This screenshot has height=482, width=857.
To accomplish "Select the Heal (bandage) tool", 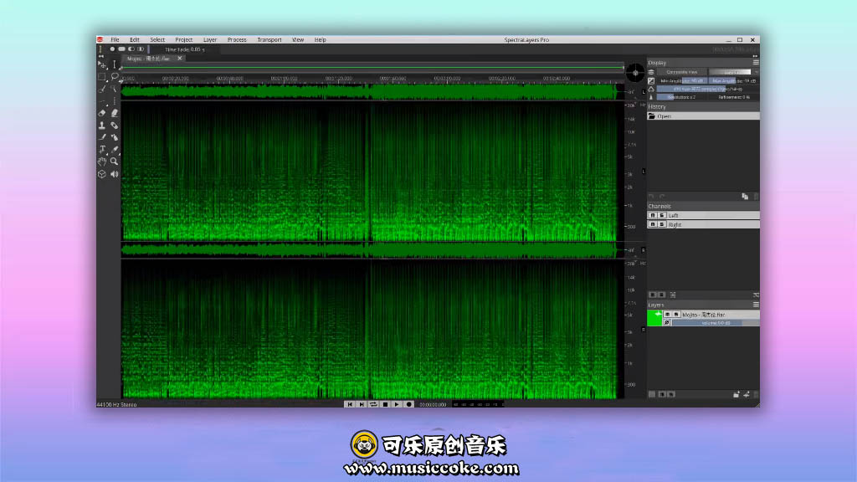I will [x=114, y=126].
